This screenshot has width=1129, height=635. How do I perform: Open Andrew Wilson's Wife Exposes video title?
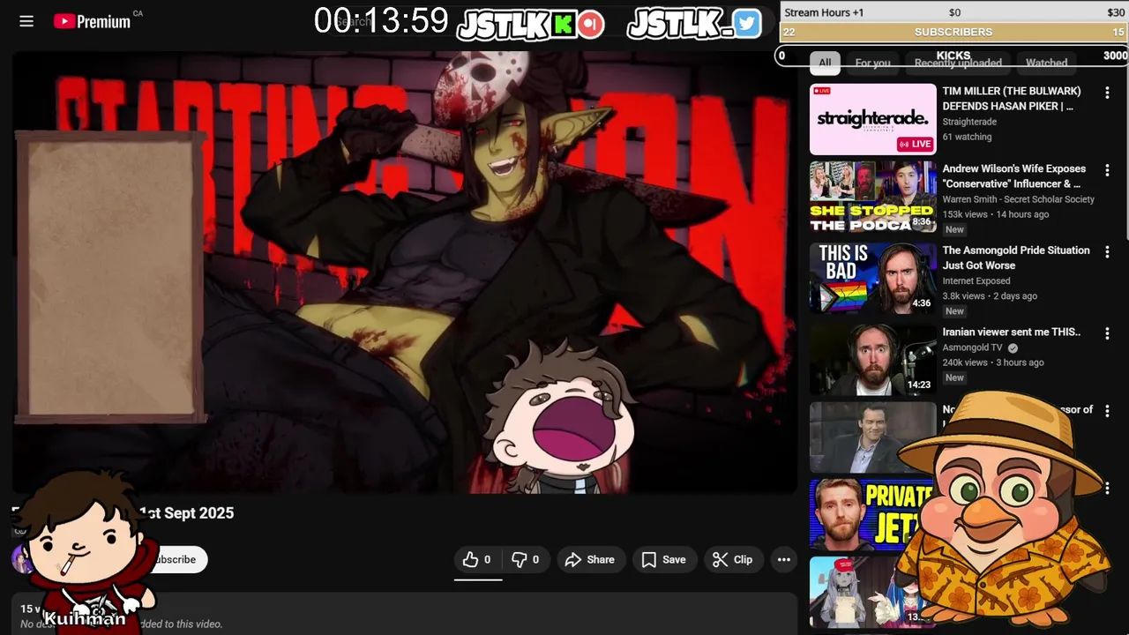click(x=1014, y=176)
